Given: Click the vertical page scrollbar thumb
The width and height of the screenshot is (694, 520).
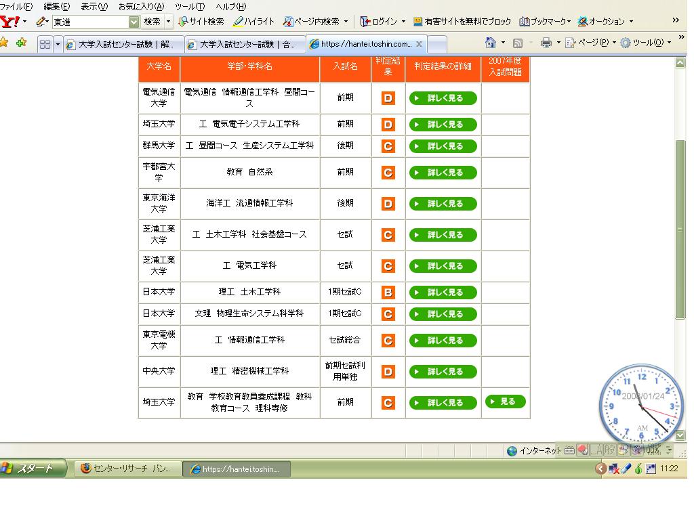Looking at the screenshot, I should [x=680, y=230].
